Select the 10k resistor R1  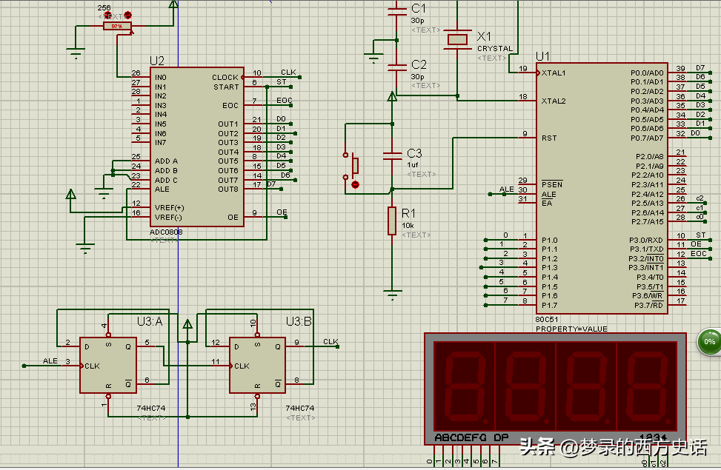pyautogui.click(x=392, y=221)
